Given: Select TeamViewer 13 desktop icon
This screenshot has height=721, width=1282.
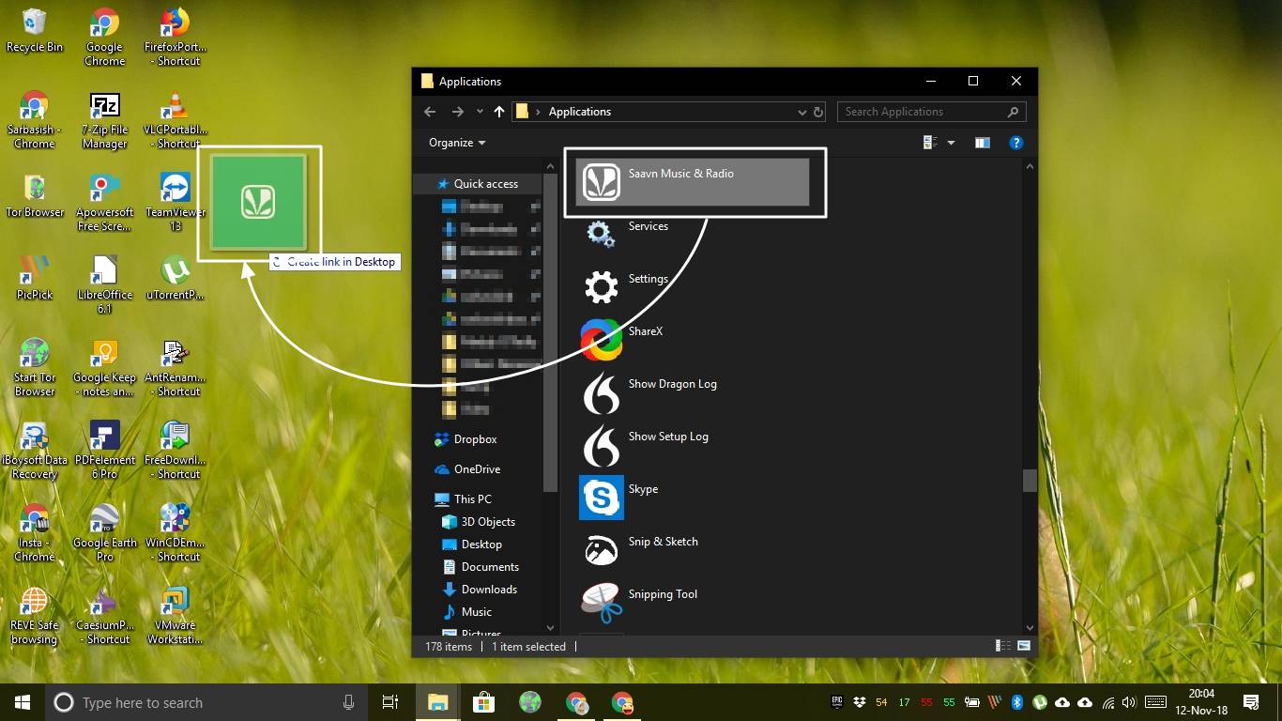Looking at the screenshot, I should (x=175, y=203).
